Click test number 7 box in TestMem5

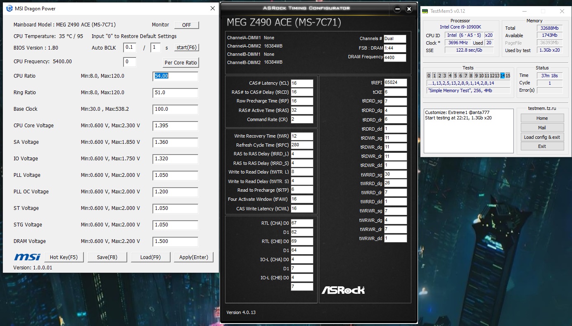point(466,76)
